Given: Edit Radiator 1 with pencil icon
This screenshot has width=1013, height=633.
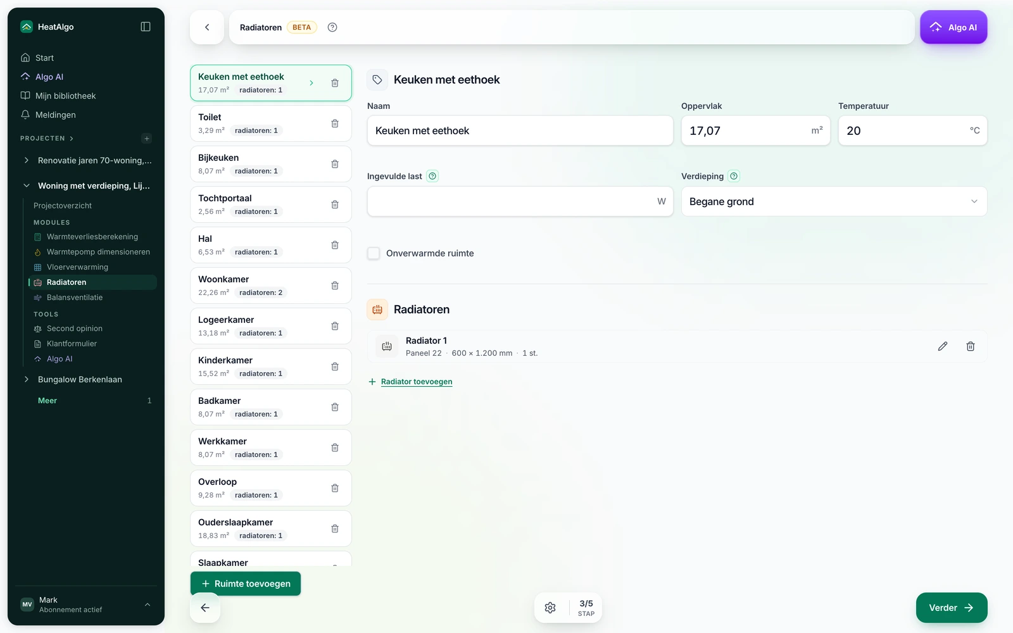Looking at the screenshot, I should pos(943,346).
